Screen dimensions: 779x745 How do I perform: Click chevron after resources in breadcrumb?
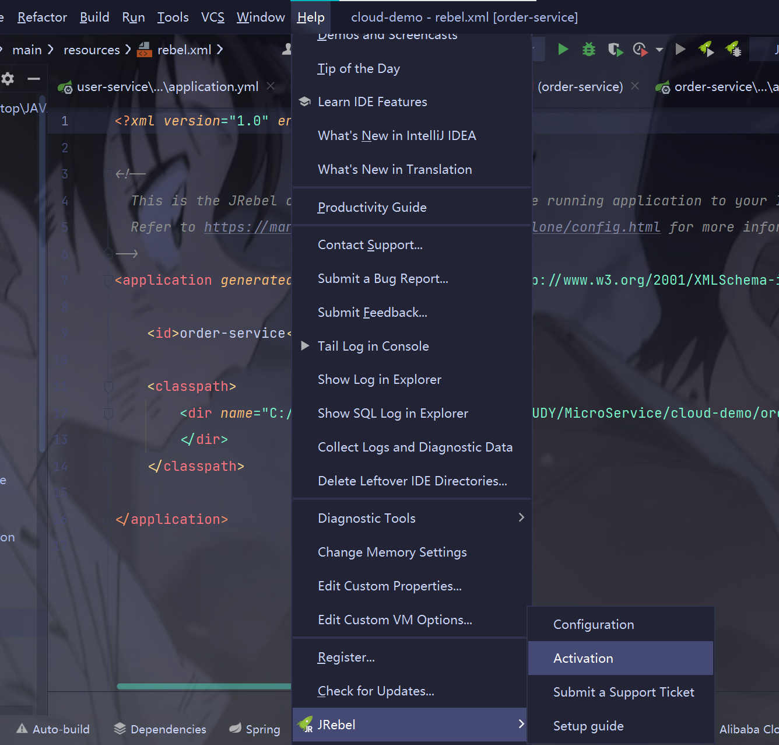[128, 50]
